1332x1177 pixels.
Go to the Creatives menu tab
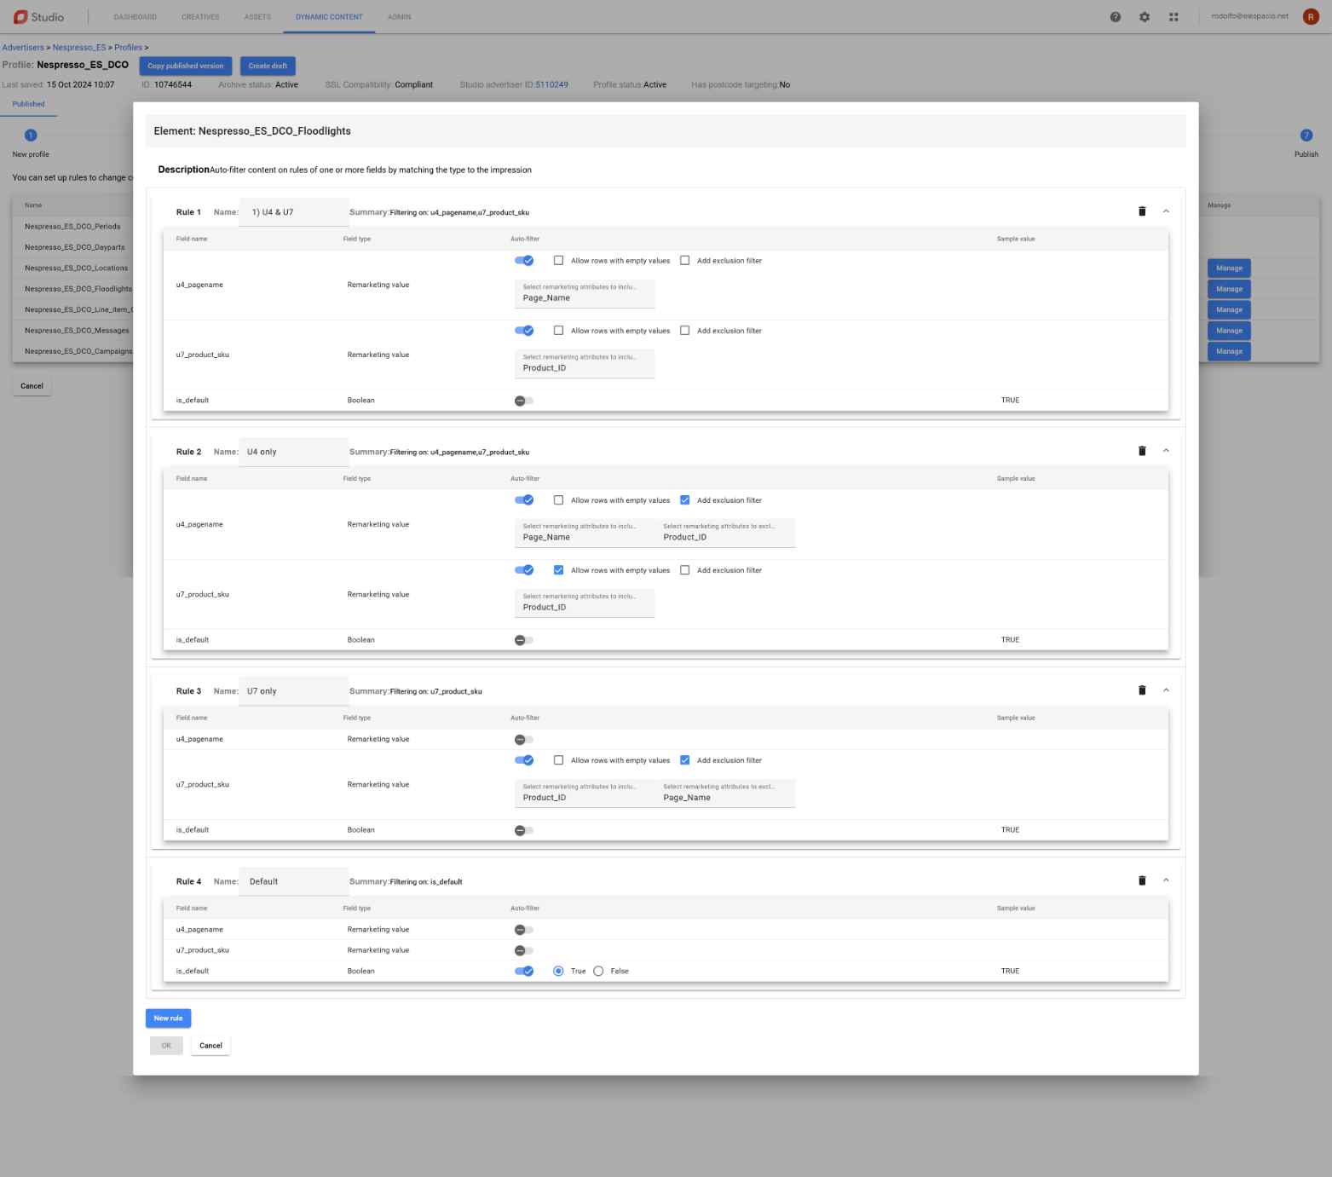[200, 17]
